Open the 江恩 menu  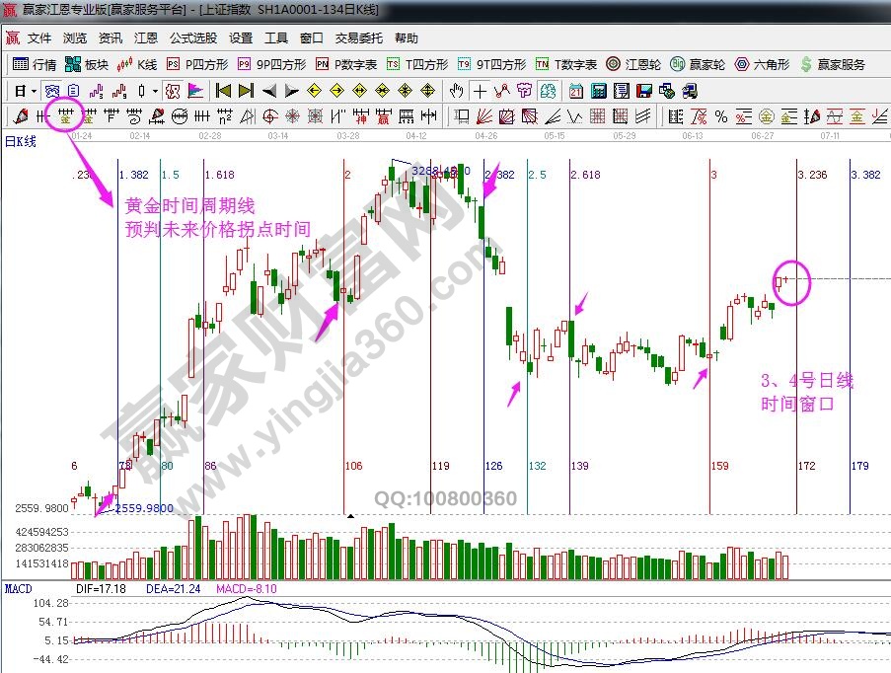146,38
